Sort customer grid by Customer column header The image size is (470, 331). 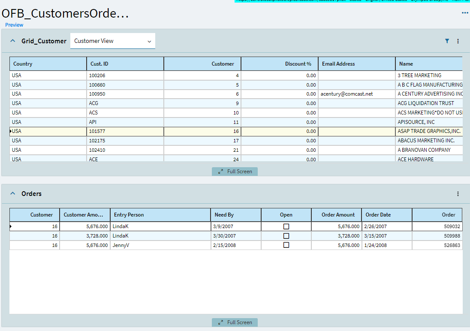pos(202,64)
